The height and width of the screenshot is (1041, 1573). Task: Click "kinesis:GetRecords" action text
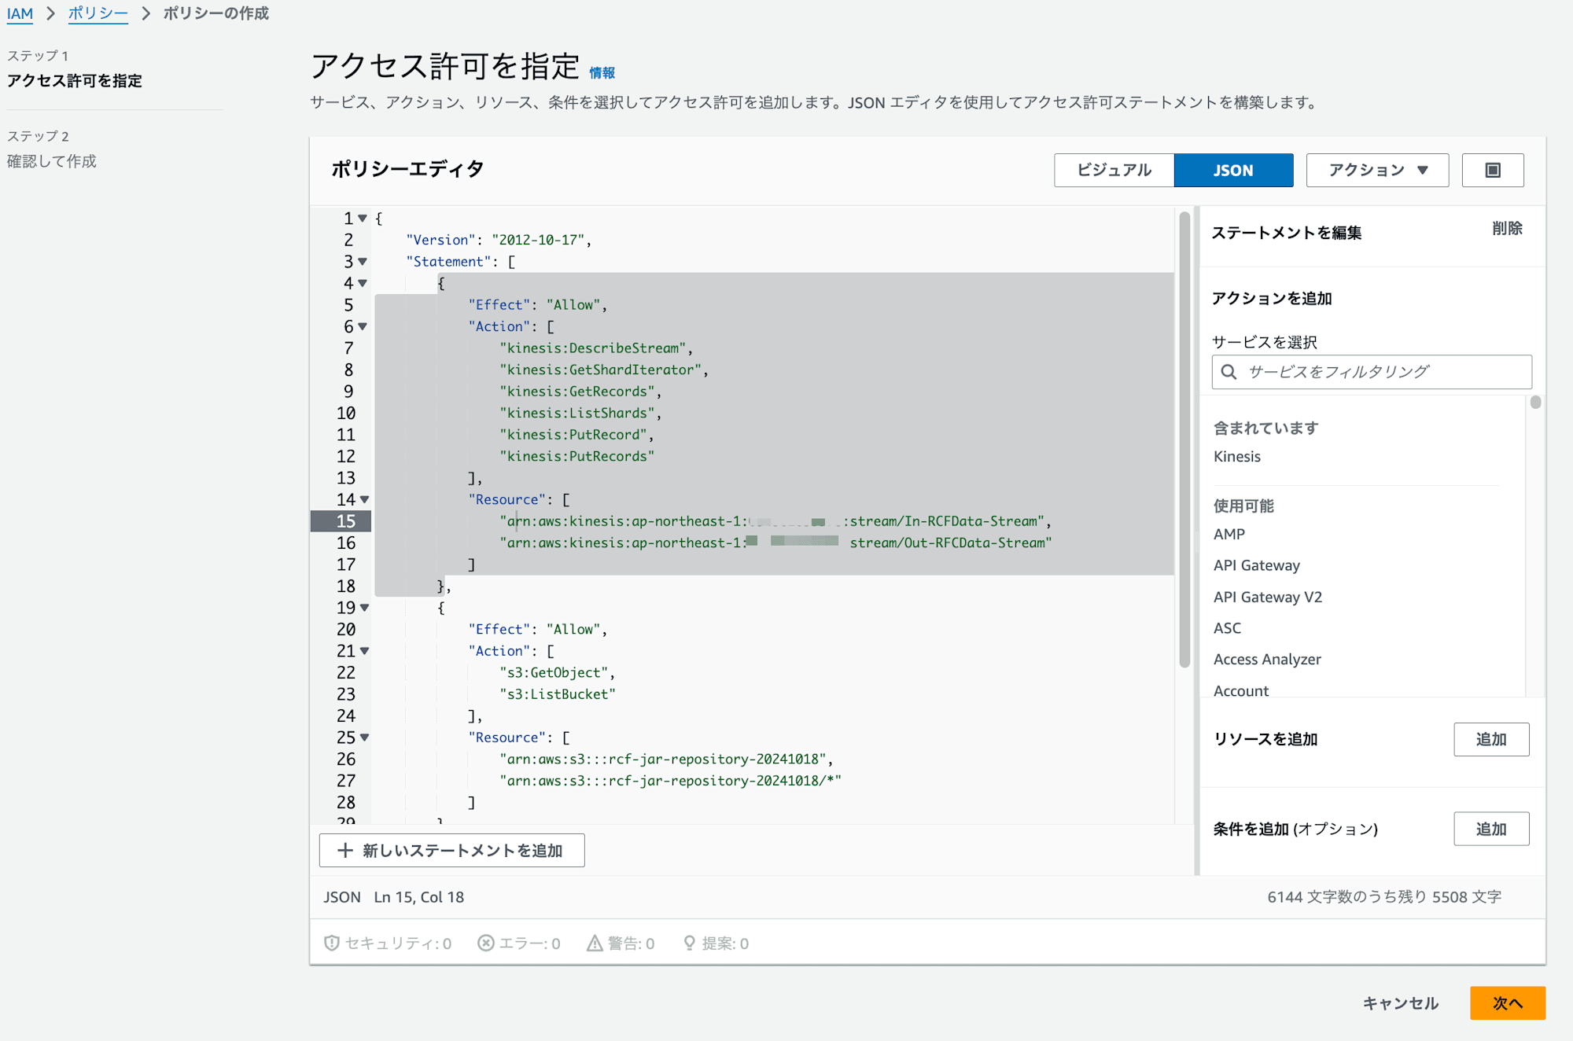[577, 392]
